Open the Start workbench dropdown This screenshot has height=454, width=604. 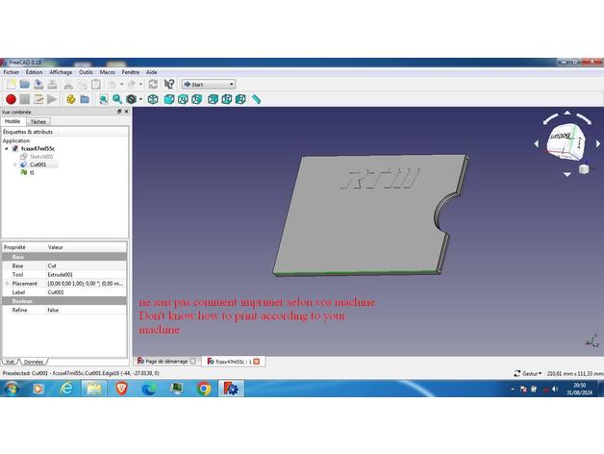208,85
